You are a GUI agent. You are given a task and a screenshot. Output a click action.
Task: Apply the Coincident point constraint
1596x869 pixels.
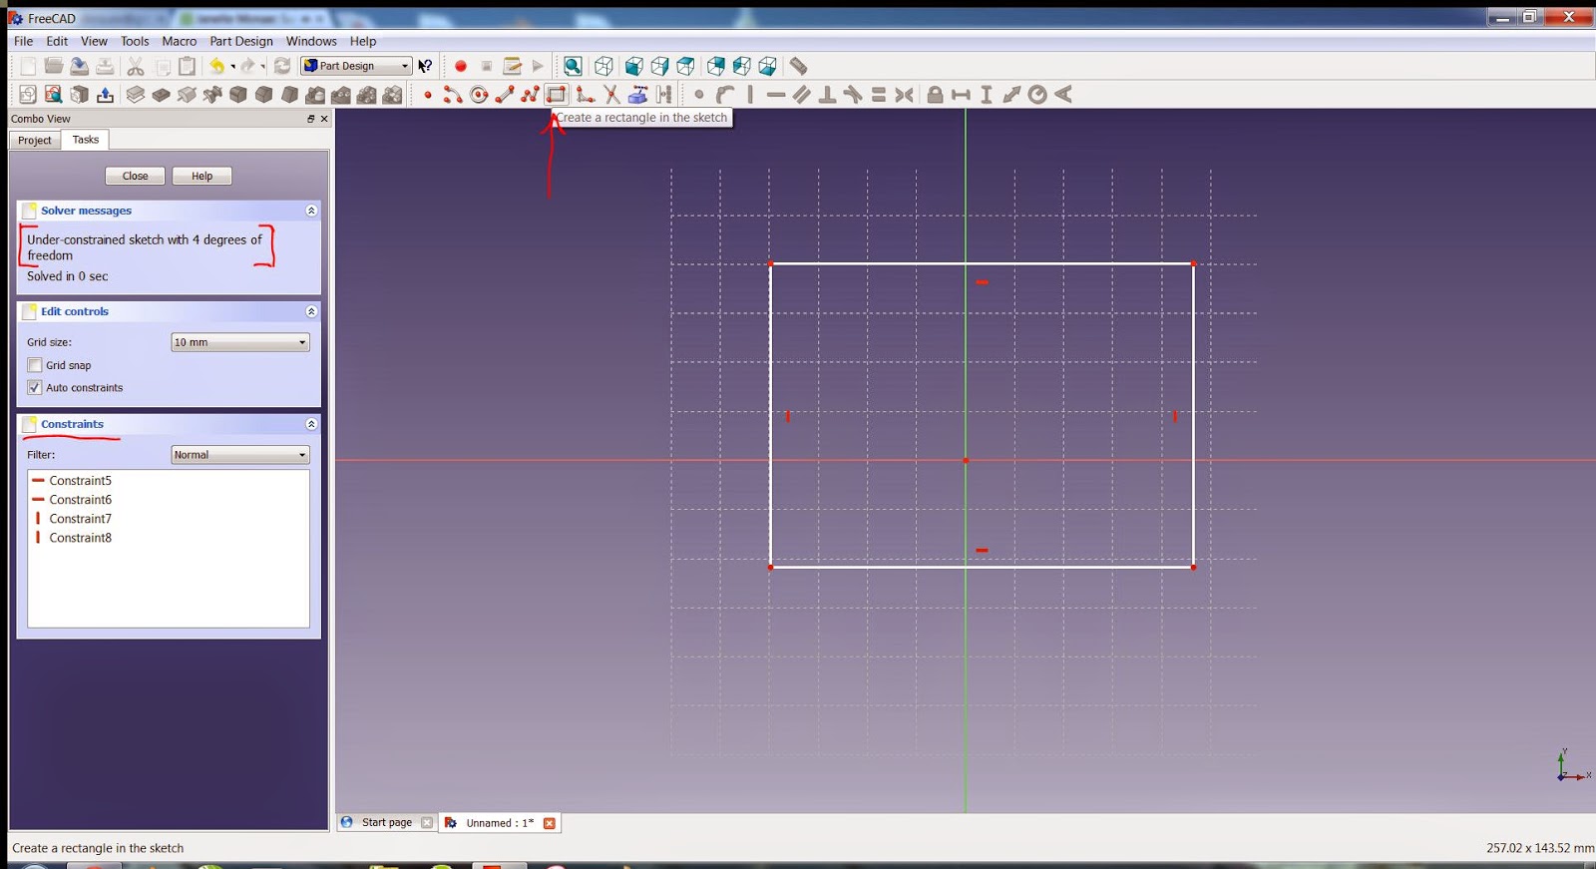699,95
